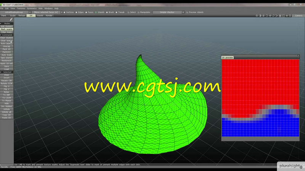Click the Add clusters mode button
The image size is (305, 171).
[x=6, y=26]
